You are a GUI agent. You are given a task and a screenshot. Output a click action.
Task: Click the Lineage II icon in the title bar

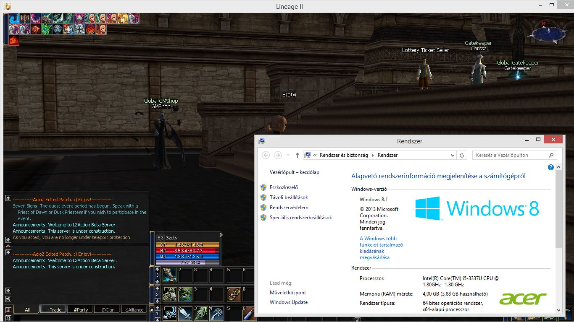(8, 6)
